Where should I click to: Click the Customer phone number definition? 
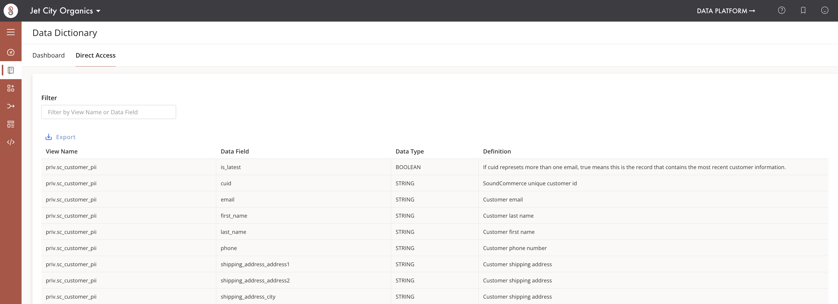pyautogui.click(x=515, y=248)
